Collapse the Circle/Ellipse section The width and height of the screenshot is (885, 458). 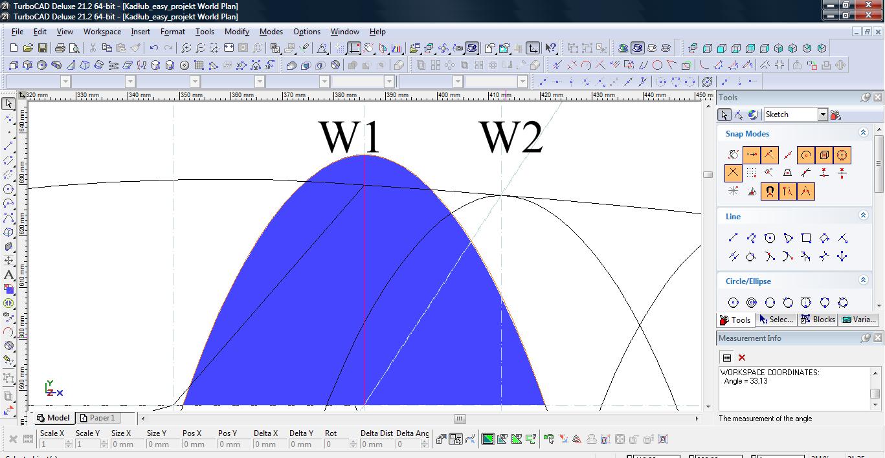point(863,280)
